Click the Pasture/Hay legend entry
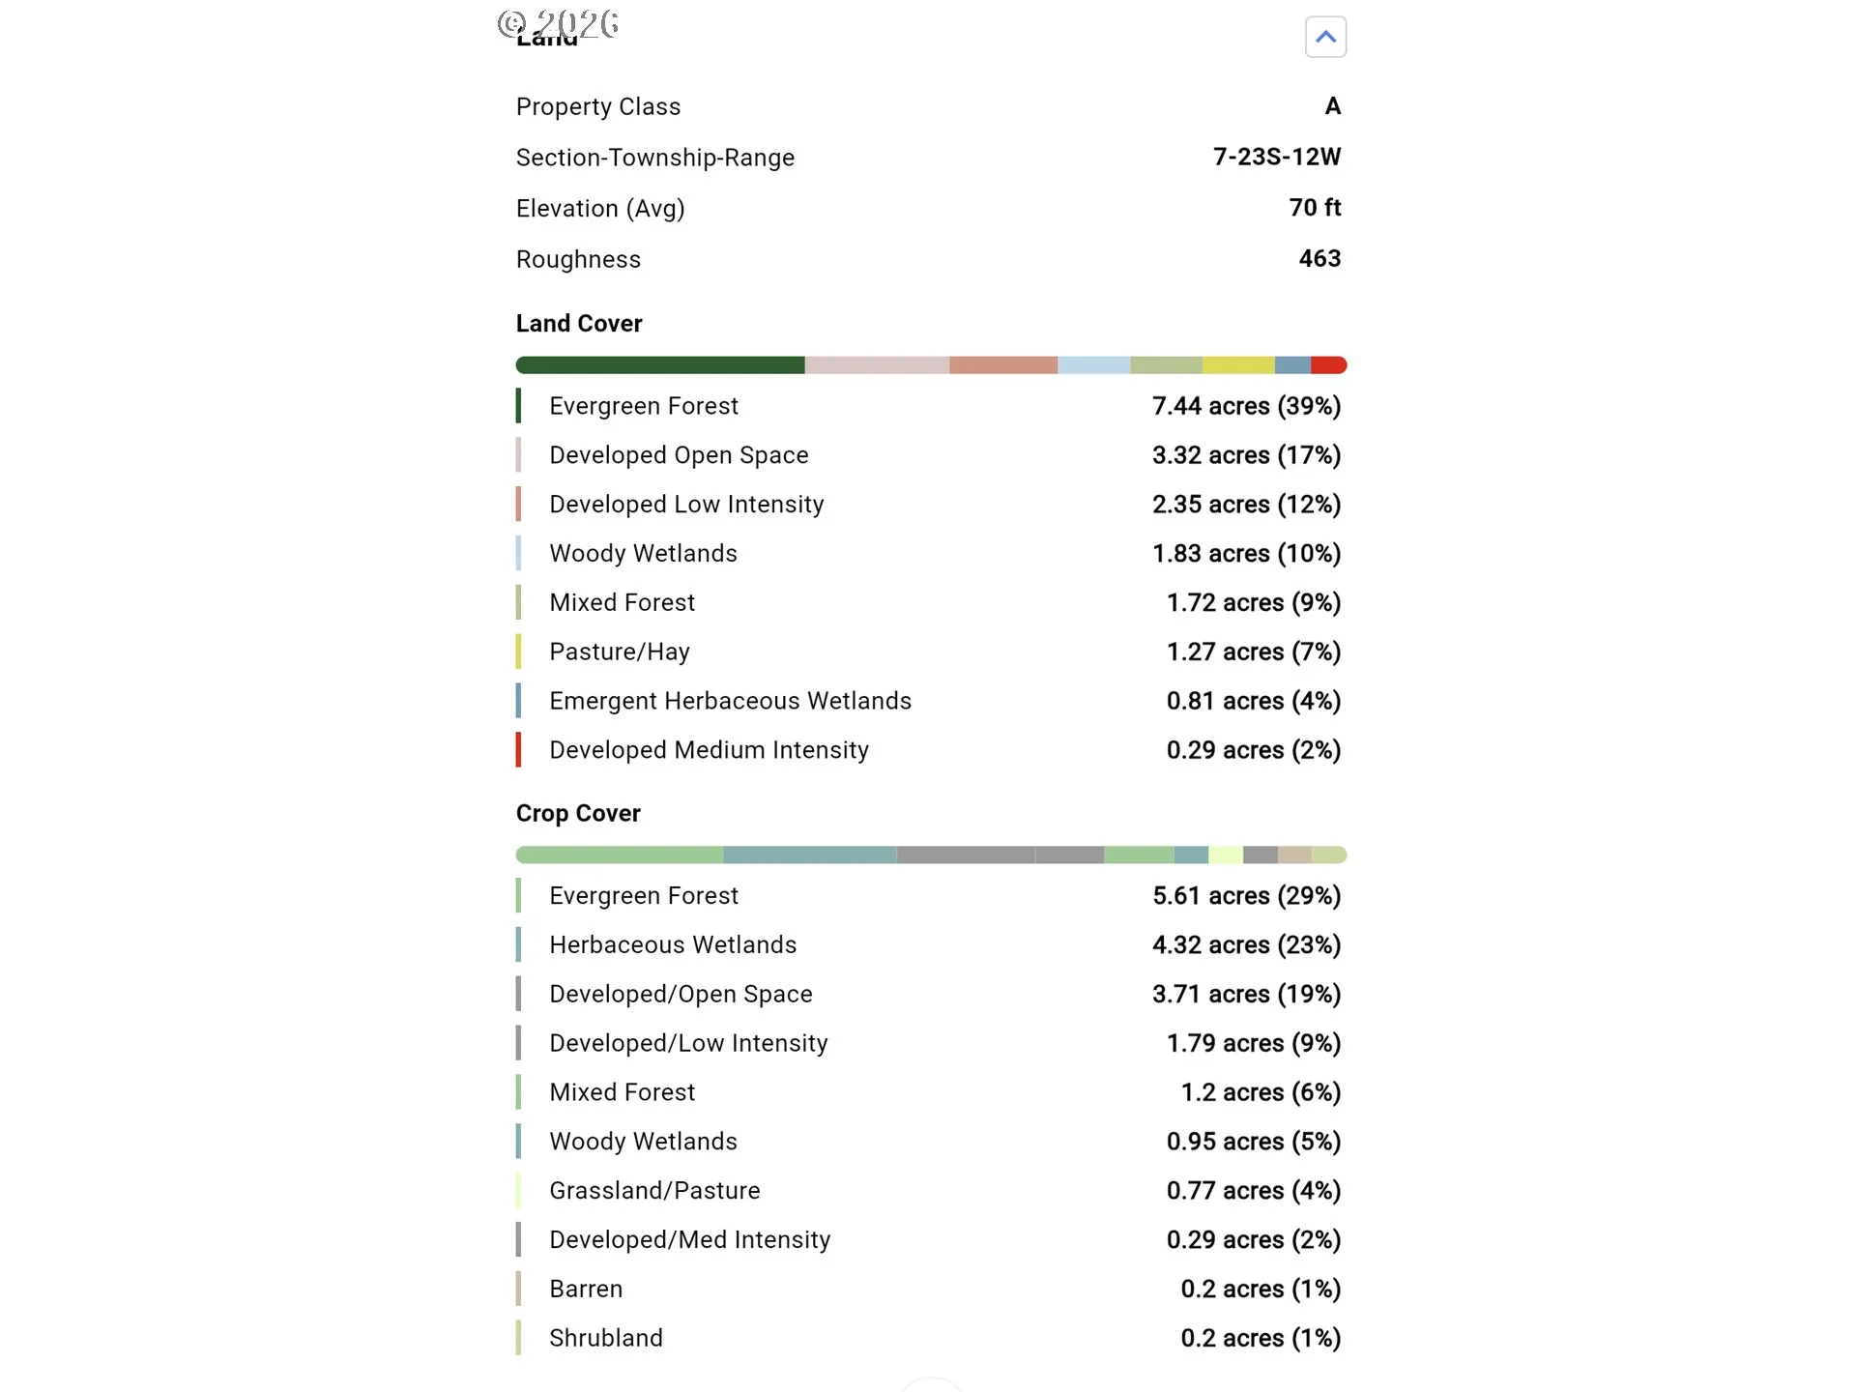1856x1392 pixels. [929, 652]
